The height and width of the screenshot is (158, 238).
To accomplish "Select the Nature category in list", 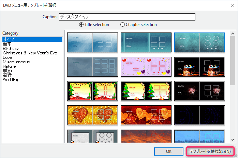I will click(x=9, y=66).
